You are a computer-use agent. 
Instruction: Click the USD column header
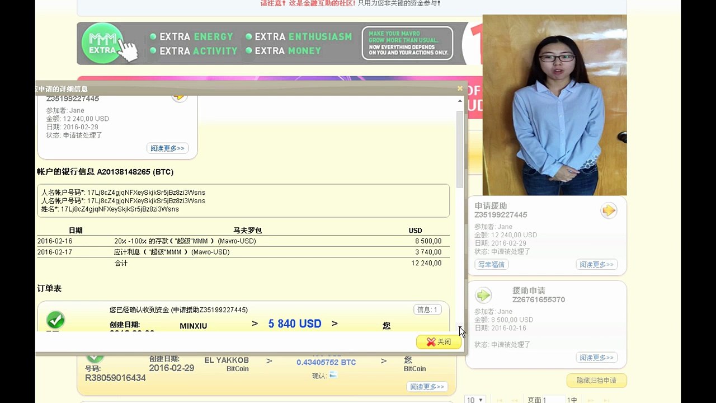415,231
